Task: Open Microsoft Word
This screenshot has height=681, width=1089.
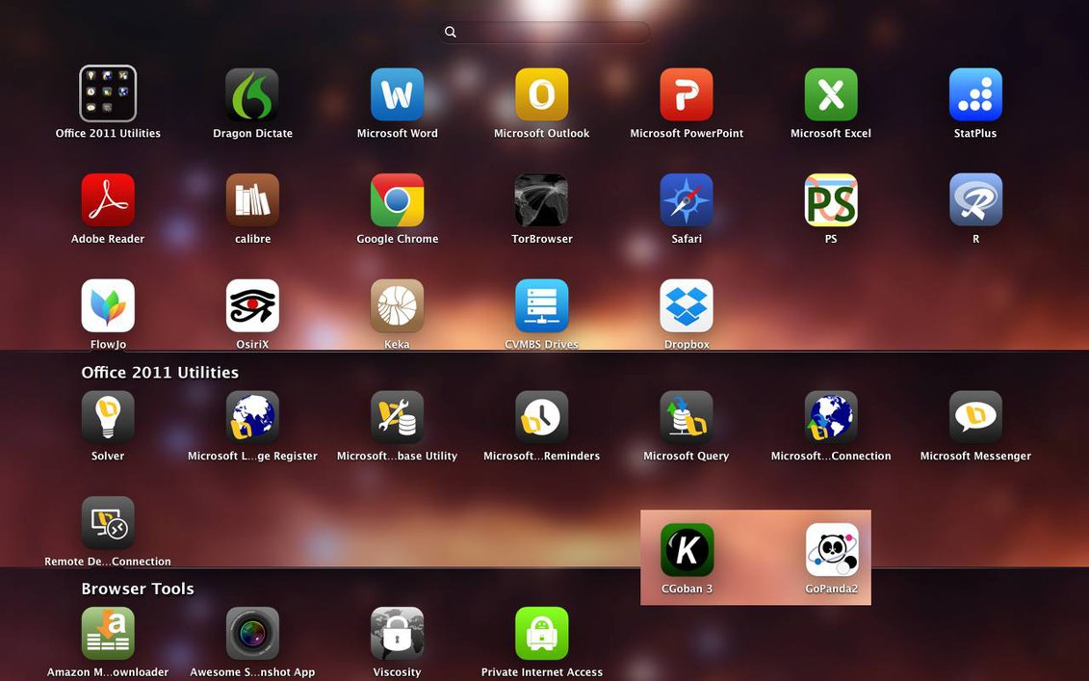Action: (x=398, y=94)
